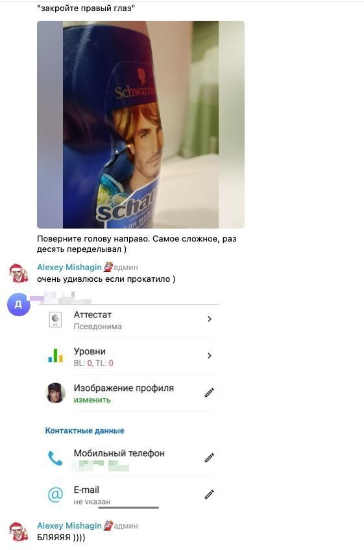This screenshot has width=364, height=550.
Task: Click Santa avatar beside БЛЯЯЯЯ message
Action: click(18, 531)
